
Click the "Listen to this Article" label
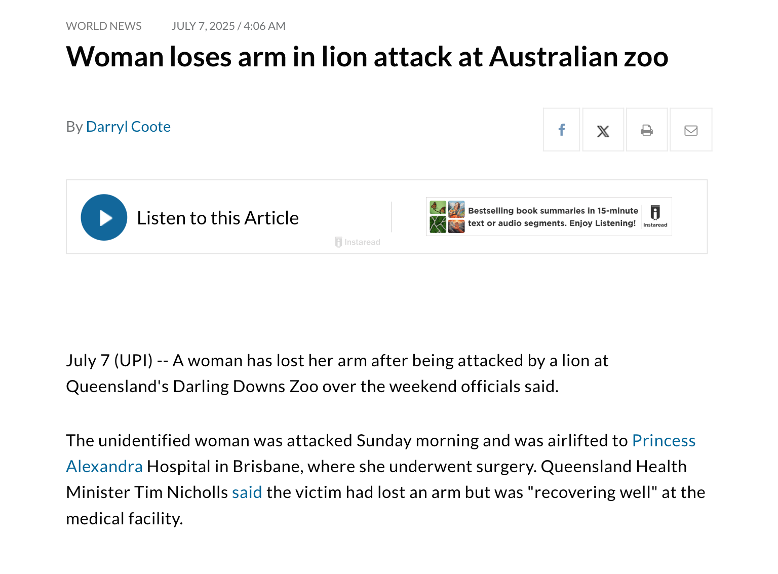tap(218, 218)
